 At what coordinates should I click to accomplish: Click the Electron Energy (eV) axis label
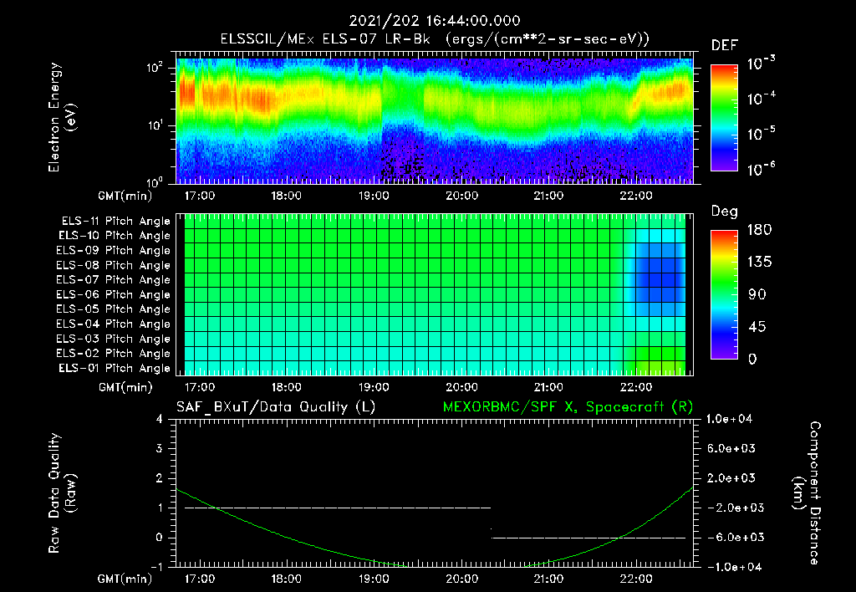point(62,117)
